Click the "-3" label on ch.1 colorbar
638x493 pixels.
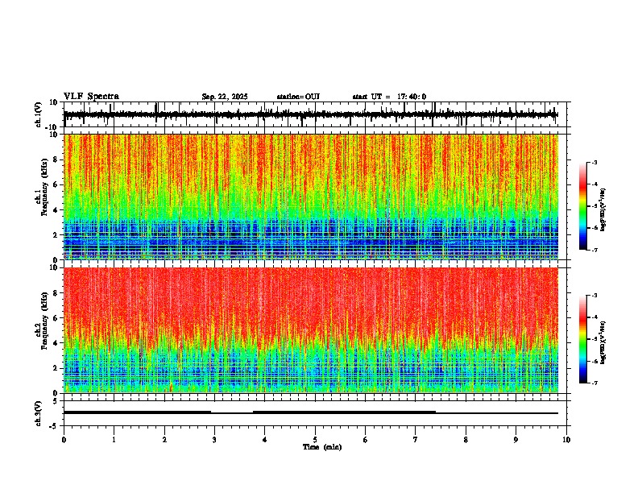tap(594, 162)
